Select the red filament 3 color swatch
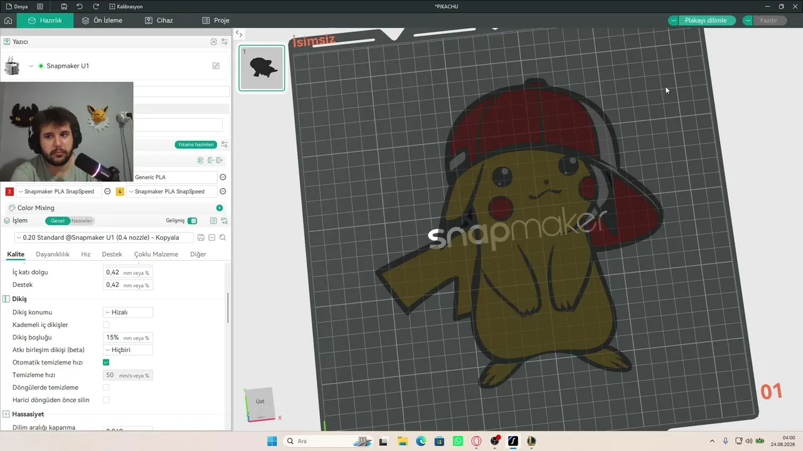 coord(9,192)
